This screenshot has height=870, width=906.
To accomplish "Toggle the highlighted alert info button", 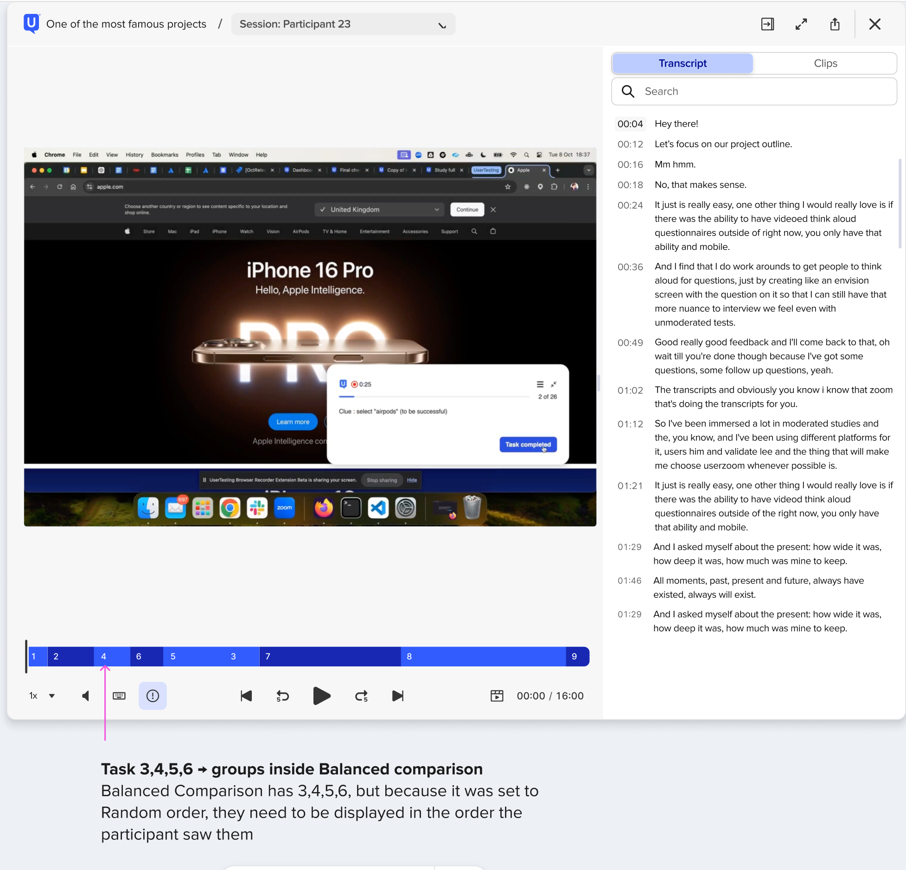I will (153, 696).
